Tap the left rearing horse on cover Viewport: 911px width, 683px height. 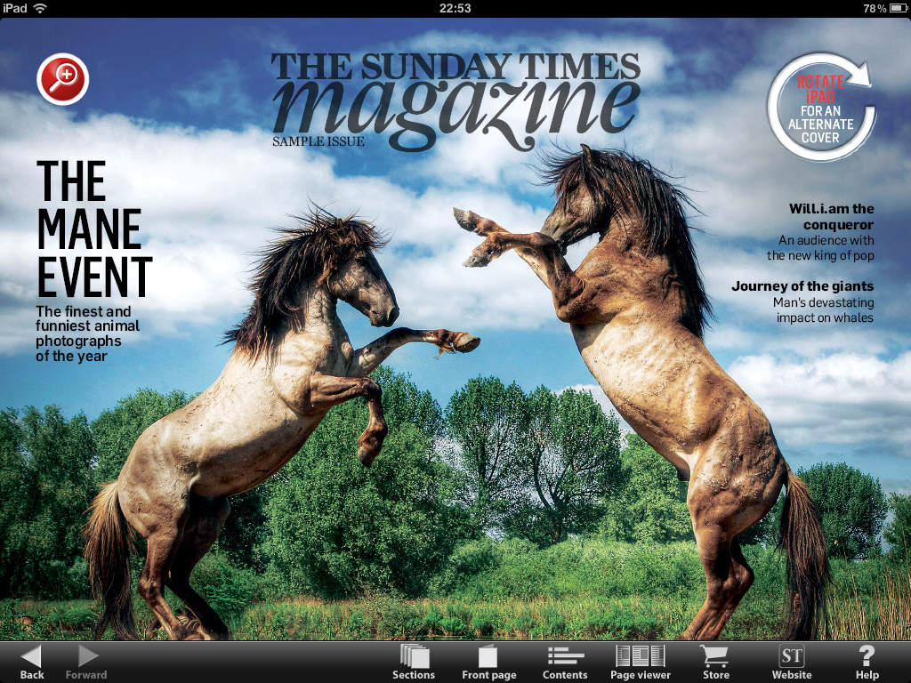(x=267, y=418)
